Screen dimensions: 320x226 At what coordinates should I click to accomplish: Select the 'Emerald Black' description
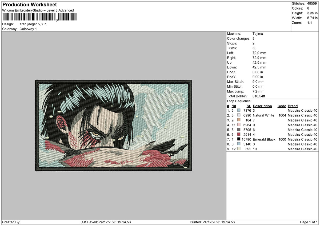coord(264,139)
